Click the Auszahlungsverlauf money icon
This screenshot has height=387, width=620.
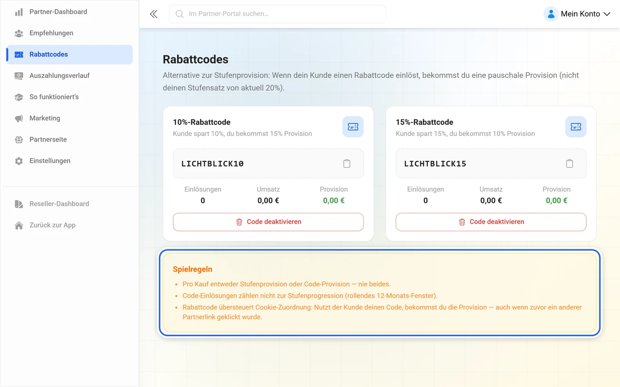pyautogui.click(x=19, y=76)
